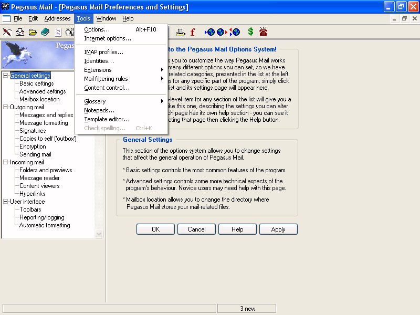This screenshot has height=315, width=420.
Task: Click the red ringing telephone icon
Action: pyautogui.click(x=264, y=31)
